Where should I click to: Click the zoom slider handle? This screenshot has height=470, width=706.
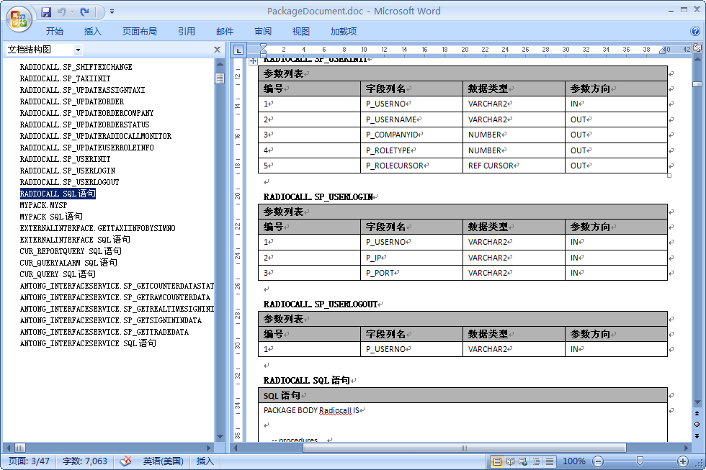coord(640,461)
